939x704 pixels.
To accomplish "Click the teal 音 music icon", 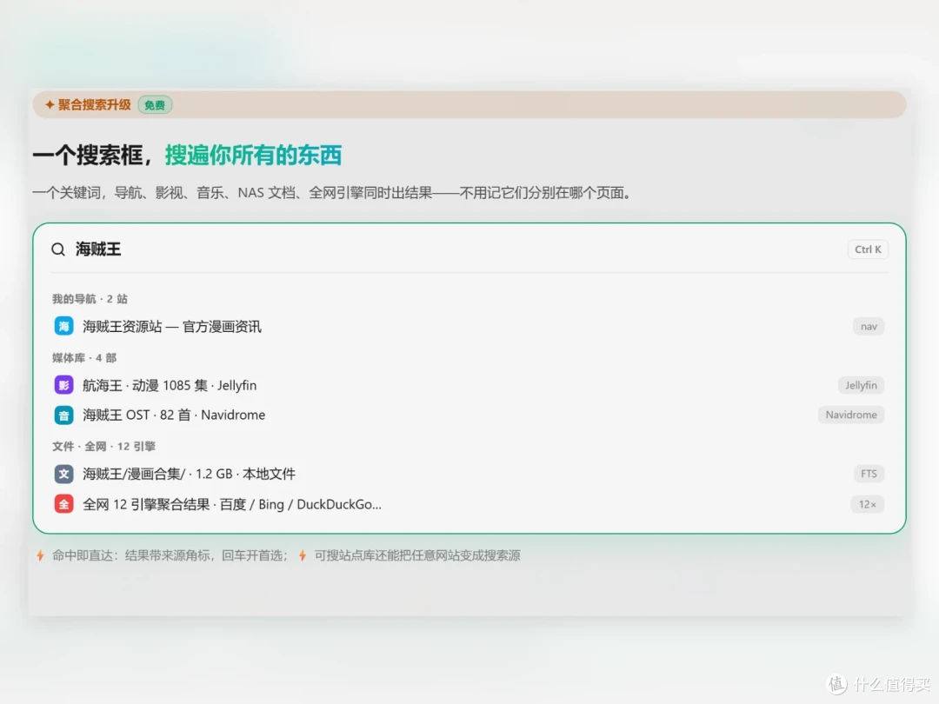I will [63, 415].
